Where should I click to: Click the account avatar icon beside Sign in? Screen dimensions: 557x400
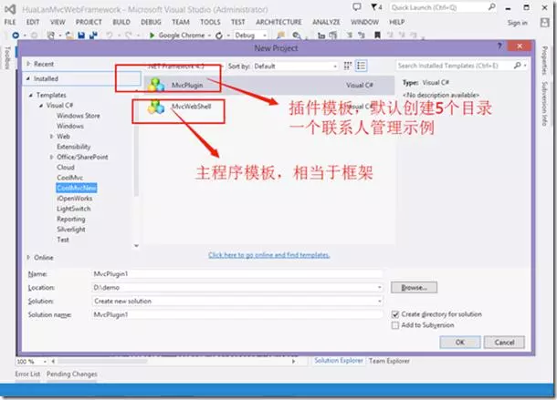pos(544,23)
